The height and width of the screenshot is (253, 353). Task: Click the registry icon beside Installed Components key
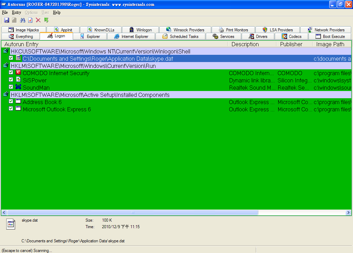6,94
